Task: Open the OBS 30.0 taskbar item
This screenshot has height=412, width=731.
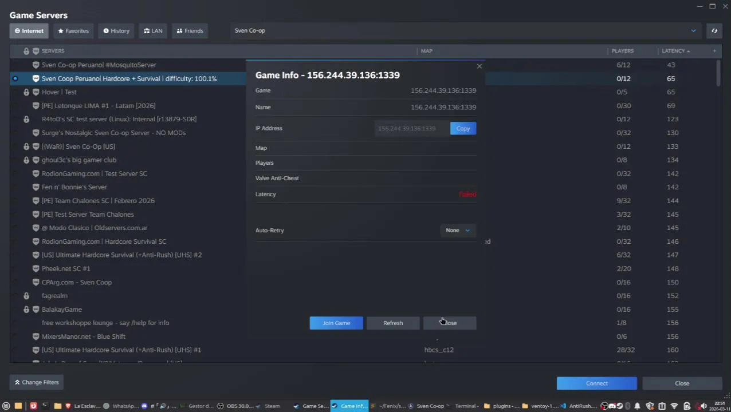Action: [x=234, y=406]
